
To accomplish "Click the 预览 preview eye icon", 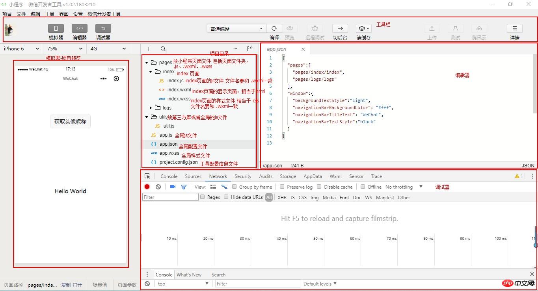I will tap(290, 28).
